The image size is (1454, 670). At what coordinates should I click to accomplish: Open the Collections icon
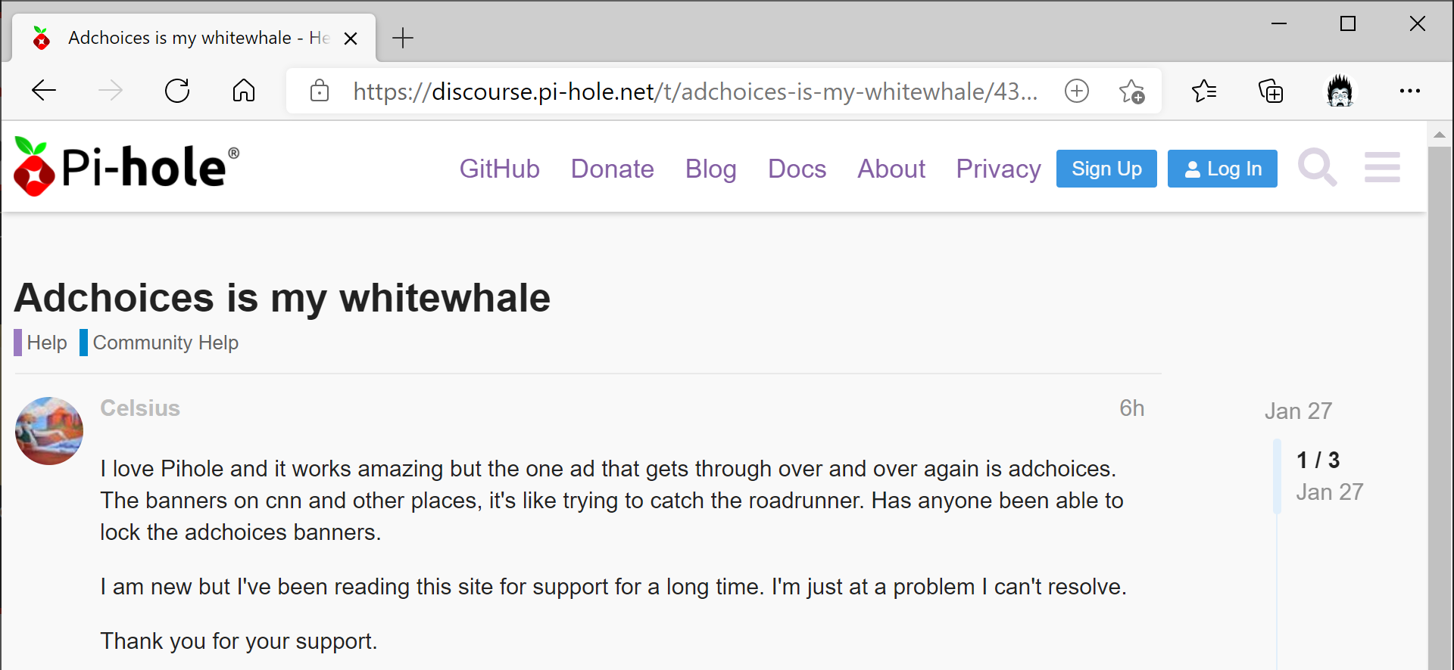point(1271,91)
